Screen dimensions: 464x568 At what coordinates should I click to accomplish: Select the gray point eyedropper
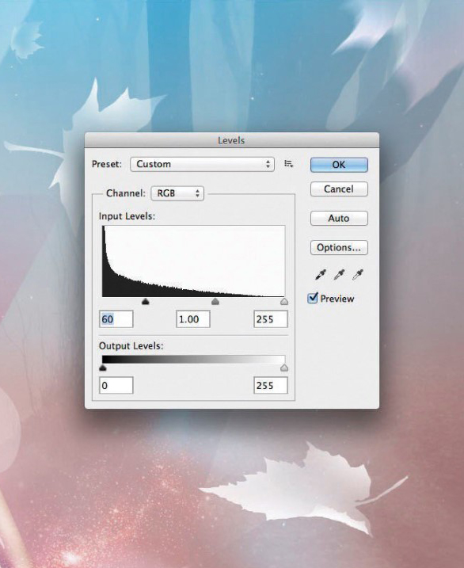(x=339, y=275)
